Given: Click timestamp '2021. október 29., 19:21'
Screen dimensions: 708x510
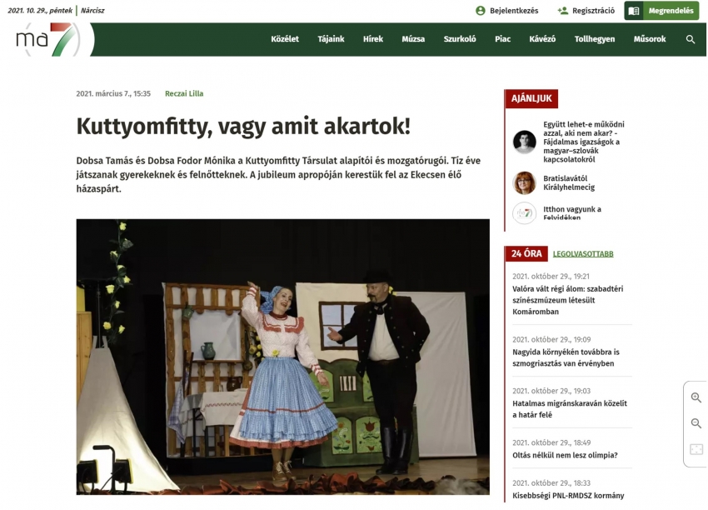Looking at the screenshot, I should 551,276.
